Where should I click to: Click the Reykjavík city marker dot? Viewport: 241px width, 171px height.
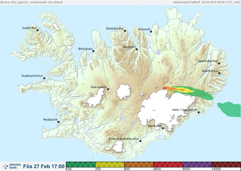[58, 122]
